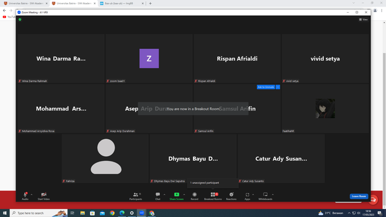The image size is (386, 217).
Task: Open Whiteboards from the toolbar
Action: (x=265, y=196)
